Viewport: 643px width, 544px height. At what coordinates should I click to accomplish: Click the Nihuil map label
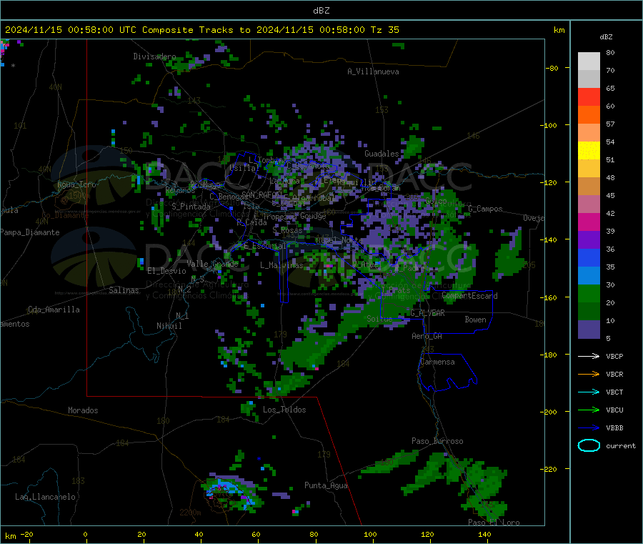pos(169,326)
